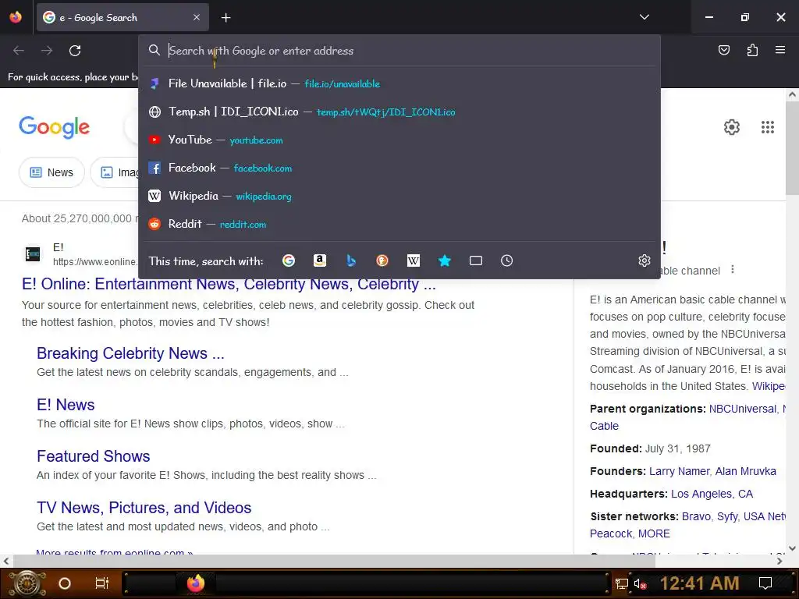Open MORE sister networks link
Screen dimensions: 799x599
654,533
